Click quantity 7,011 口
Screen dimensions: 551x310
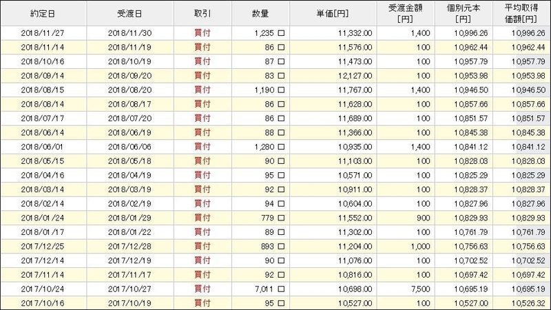point(269,289)
